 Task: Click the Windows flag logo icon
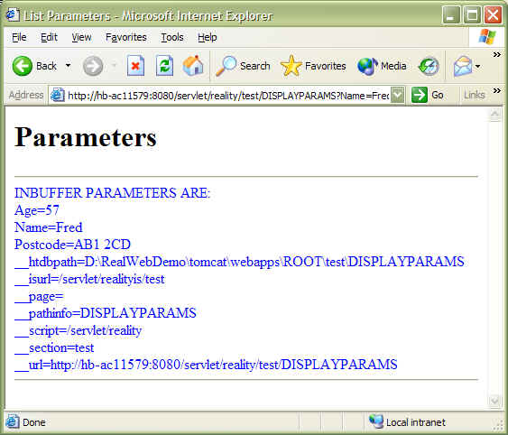[x=487, y=37]
